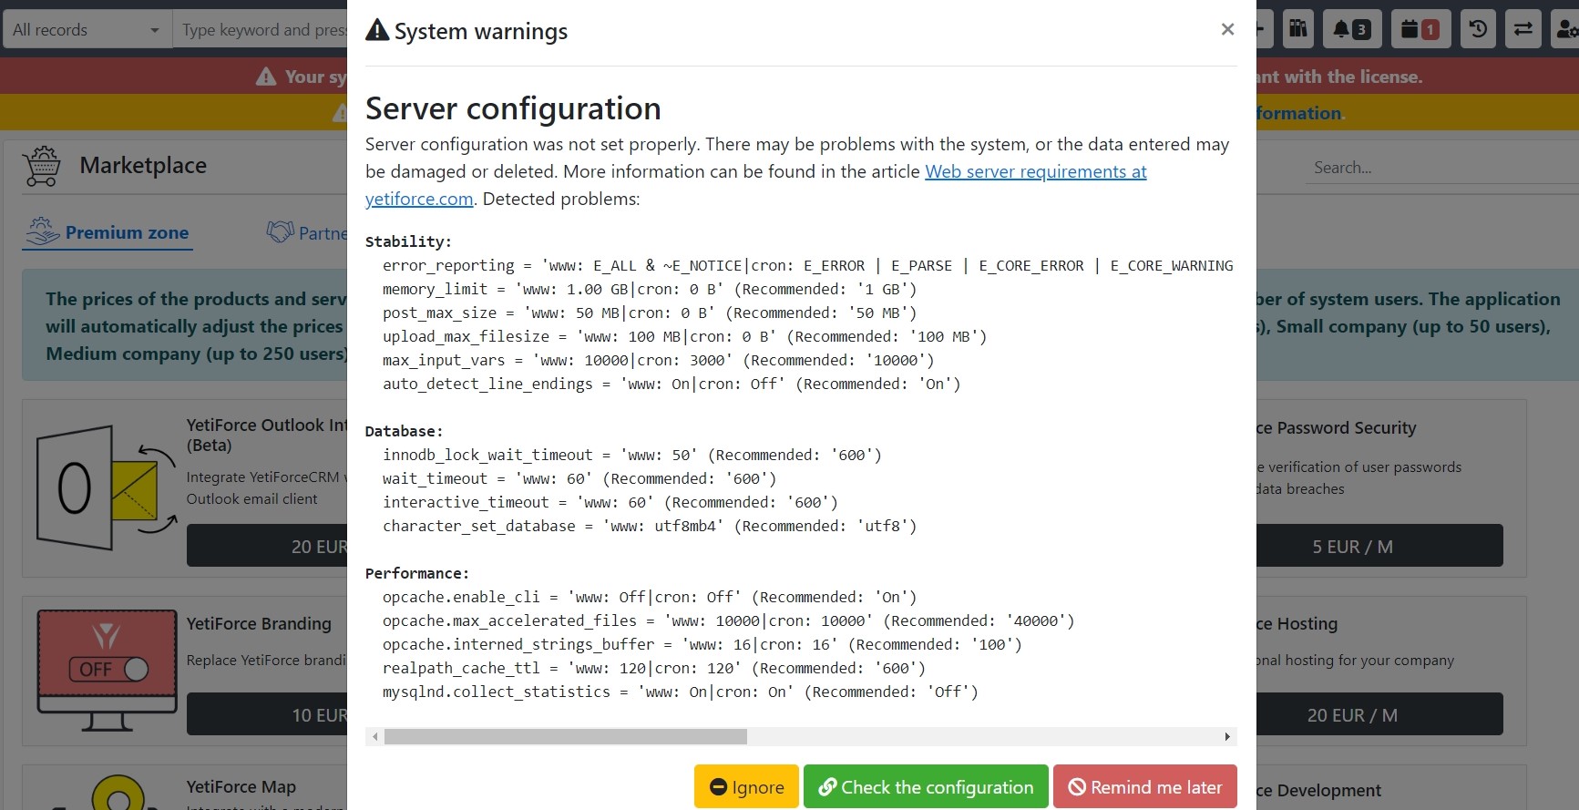Click YetiForce Outlook Integration product image
This screenshot has height=810, width=1579.
pyautogui.click(x=106, y=487)
